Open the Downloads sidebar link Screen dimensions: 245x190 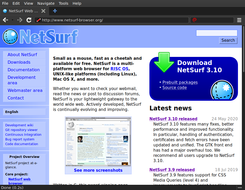pyautogui.click(x=19, y=62)
